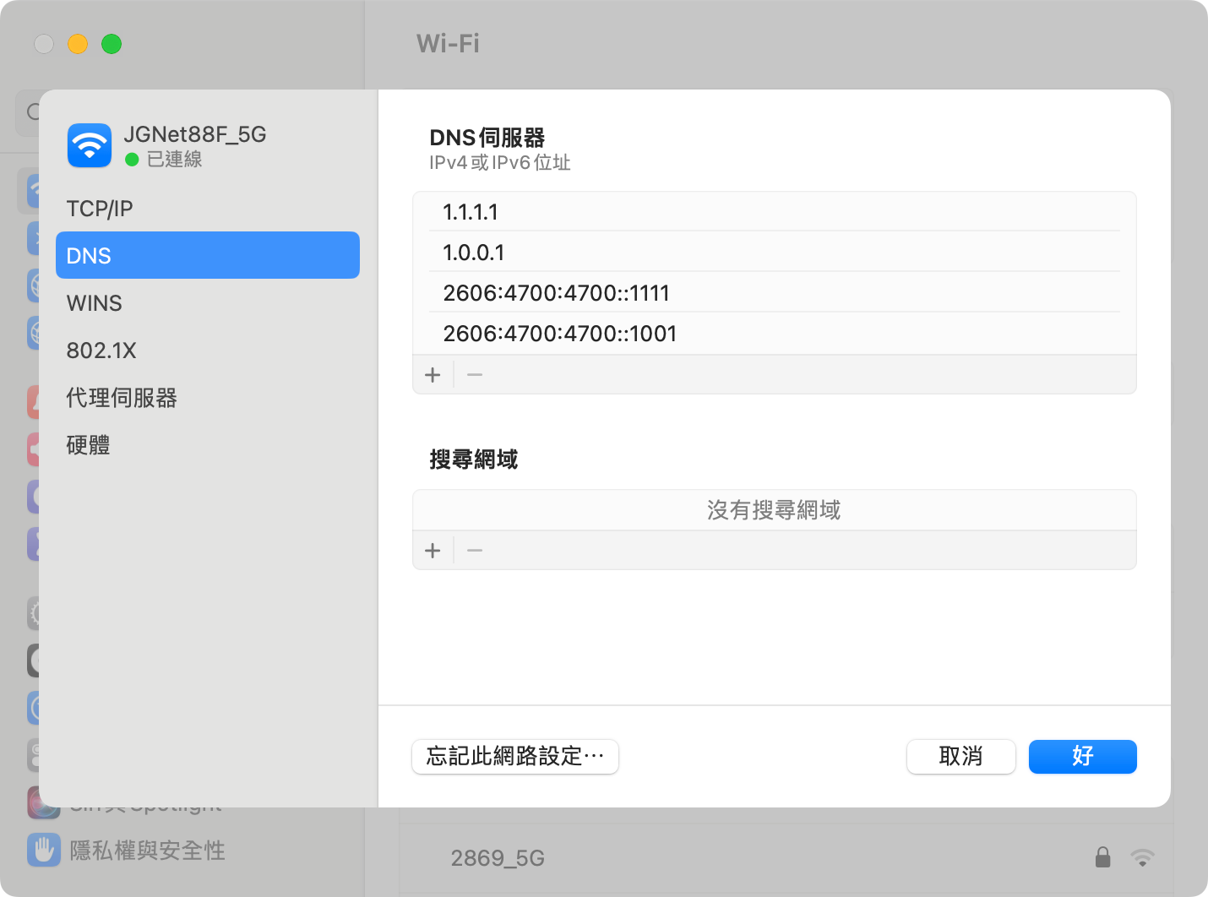Add a search domain with plus button
The width and height of the screenshot is (1208, 897).
click(x=433, y=551)
